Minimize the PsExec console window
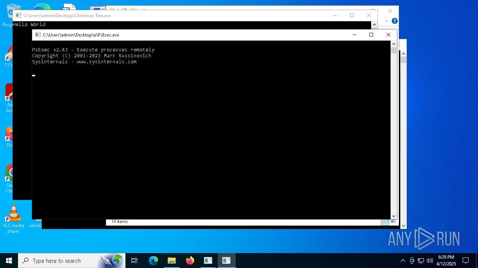Screen dimensions: 478x268 [354, 35]
